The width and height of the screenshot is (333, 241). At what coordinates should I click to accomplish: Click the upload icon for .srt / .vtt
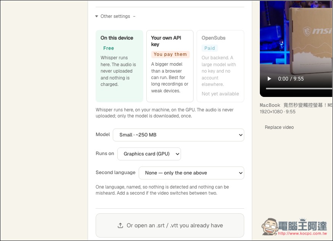120,225
